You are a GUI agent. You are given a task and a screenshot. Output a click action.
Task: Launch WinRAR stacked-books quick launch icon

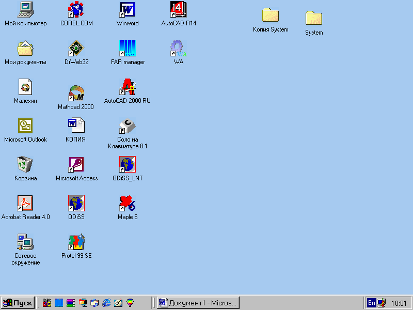pyautogui.click(x=71, y=303)
